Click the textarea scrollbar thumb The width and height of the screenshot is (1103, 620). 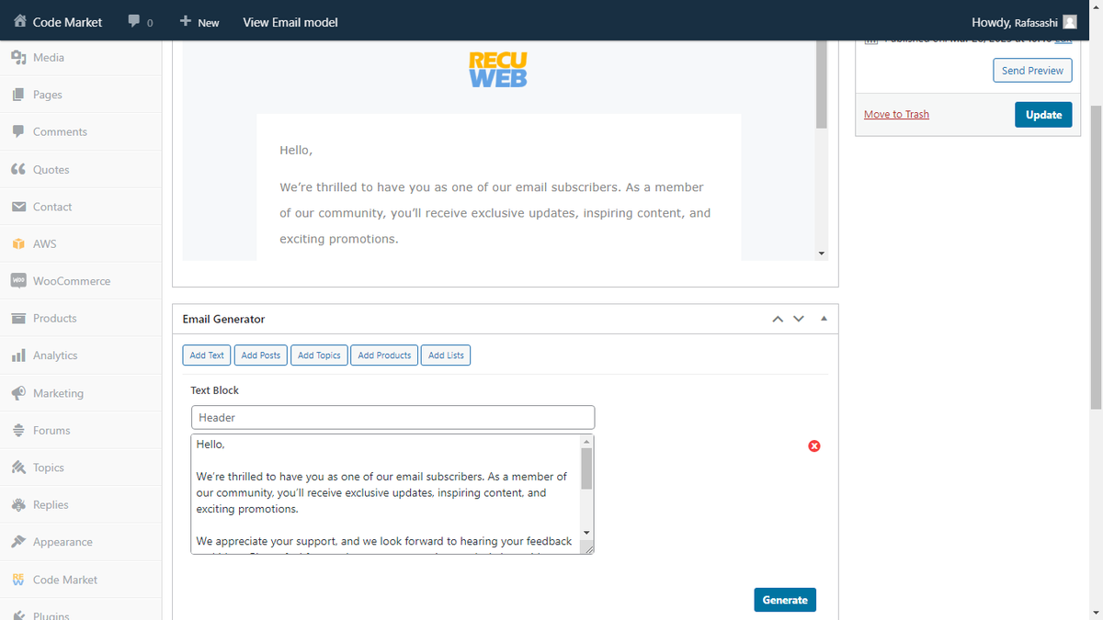pyautogui.click(x=587, y=470)
